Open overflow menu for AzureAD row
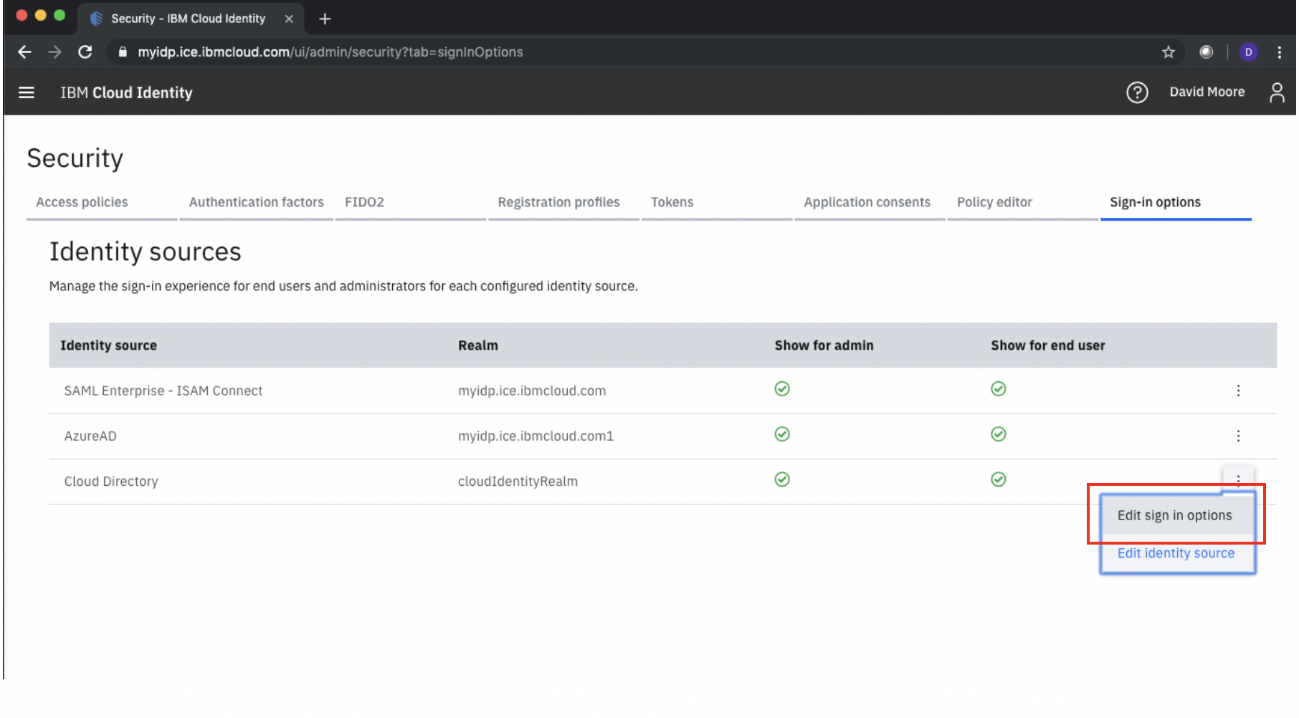 (x=1238, y=436)
